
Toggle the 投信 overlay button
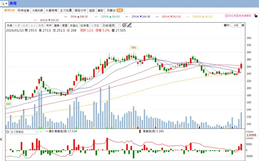tap(25, 25)
